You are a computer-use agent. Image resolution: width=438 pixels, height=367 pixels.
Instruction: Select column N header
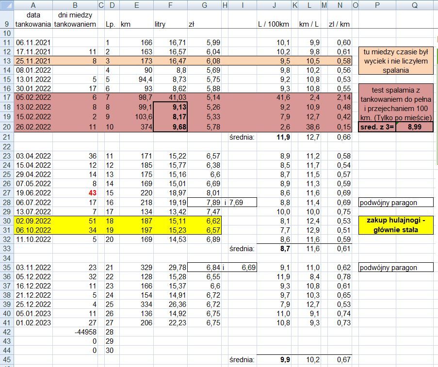coord(340,5)
